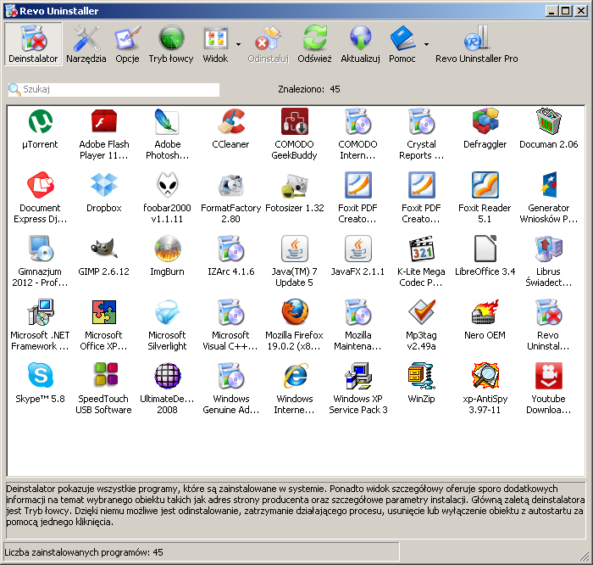Select Revo Uninstaller list entry

pos(549,313)
